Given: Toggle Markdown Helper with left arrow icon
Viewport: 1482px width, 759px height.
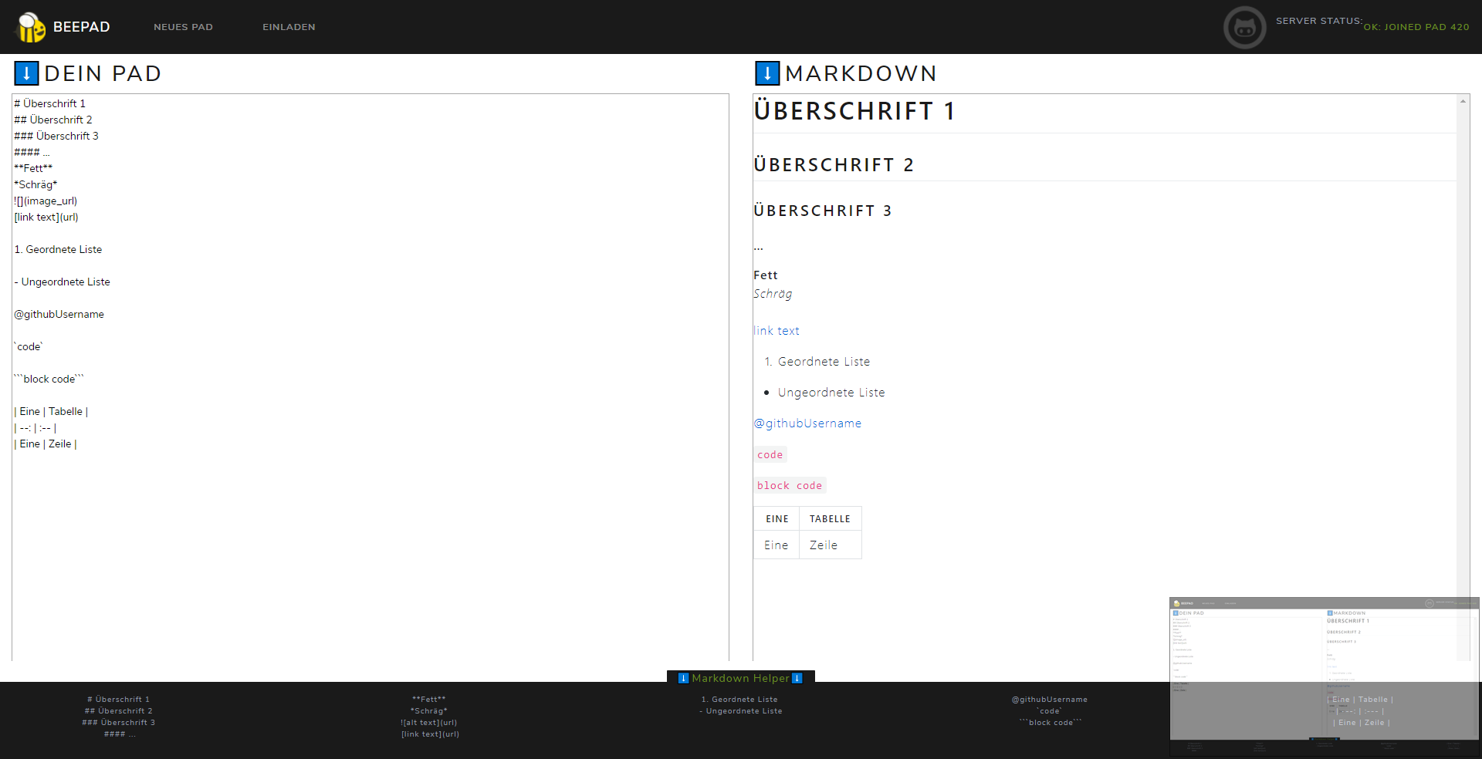Looking at the screenshot, I should tap(682, 679).
